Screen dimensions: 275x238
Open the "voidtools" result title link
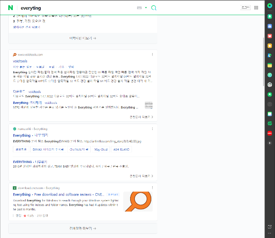pyautogui.click(x=20, y=61)
